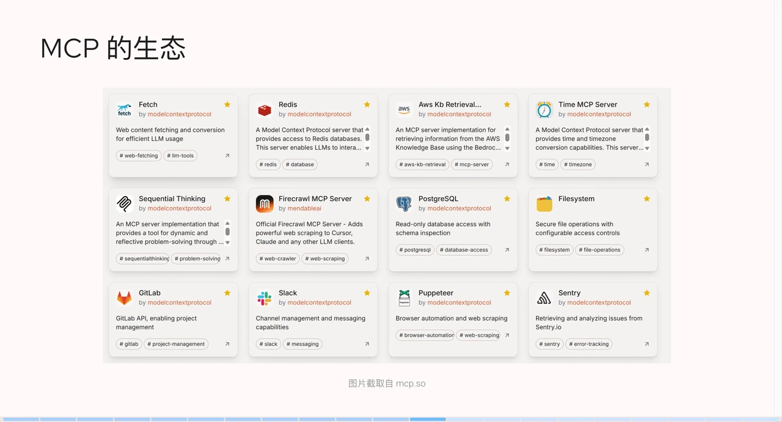Open the Firecrawl card external link arrow
Viewport: 782px width, 422px height.
click(x=367, y=258)
